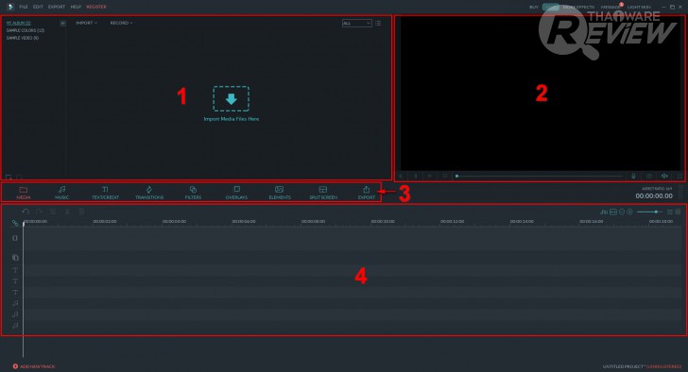
Task: Switch timeline to grid storyboard view icon
Action: [678, 211]
